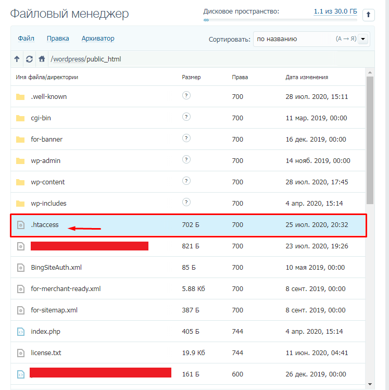
Task: Click the wp-content folder icon
Action: (20, 182)
